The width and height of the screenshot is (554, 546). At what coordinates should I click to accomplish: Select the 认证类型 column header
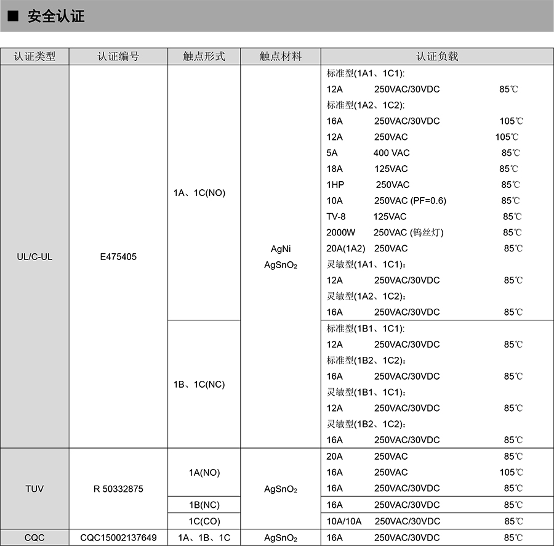tap(34, 57)
